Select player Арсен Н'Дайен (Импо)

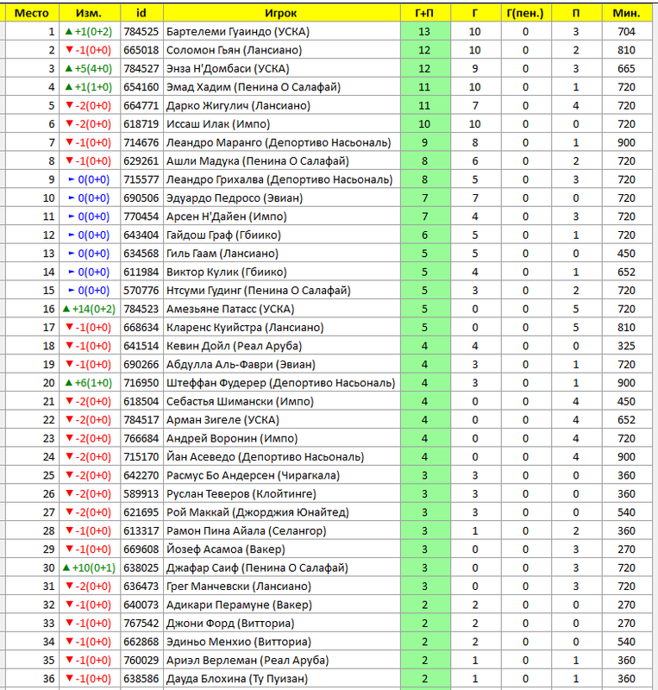click(x=227, y=216)
